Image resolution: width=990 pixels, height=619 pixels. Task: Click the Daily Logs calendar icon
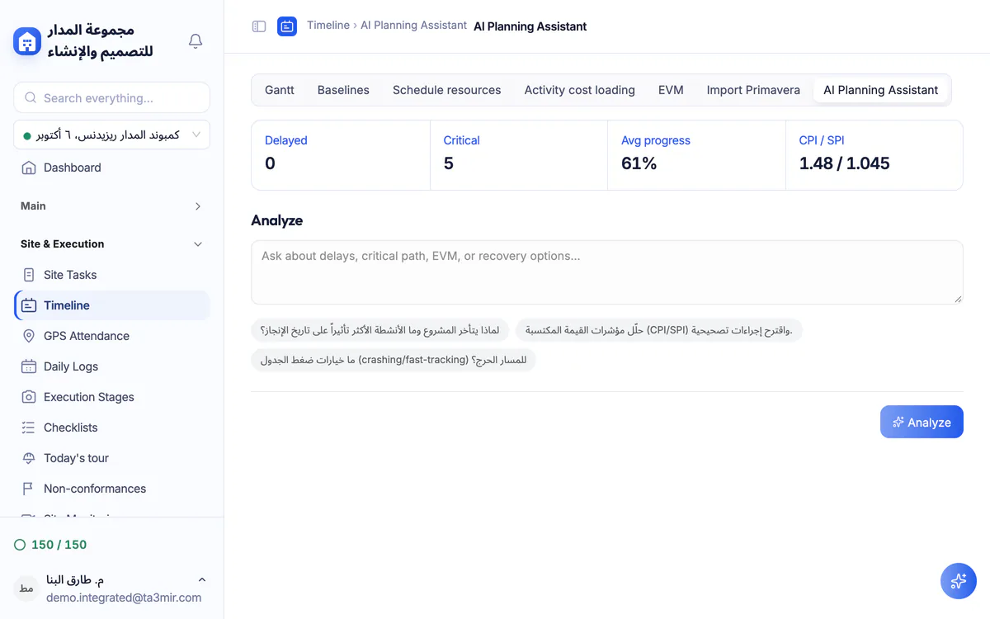click(x=29, y=366)
